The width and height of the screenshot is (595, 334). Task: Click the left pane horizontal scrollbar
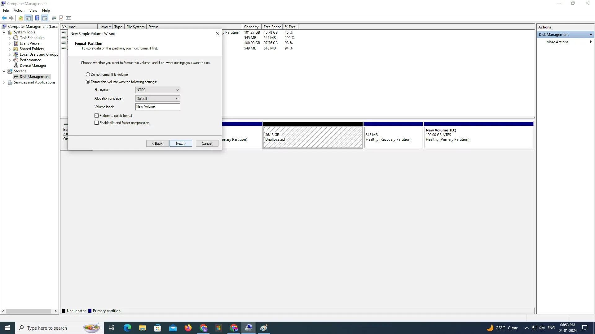[x=29, y=311]
